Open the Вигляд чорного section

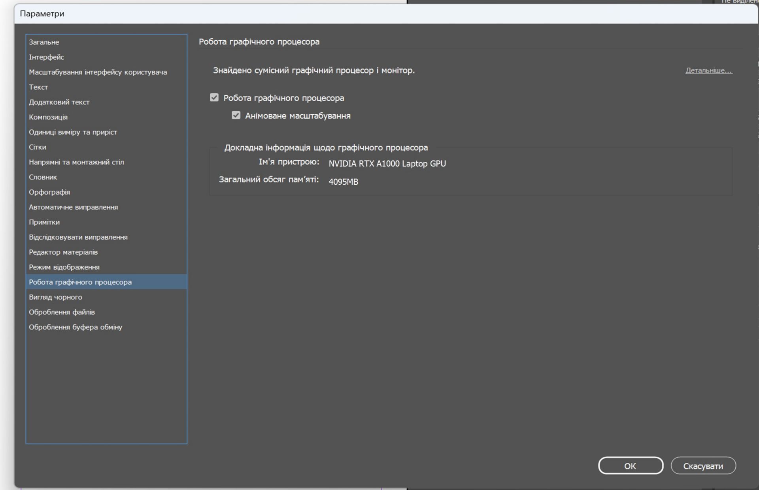(55, 297)
